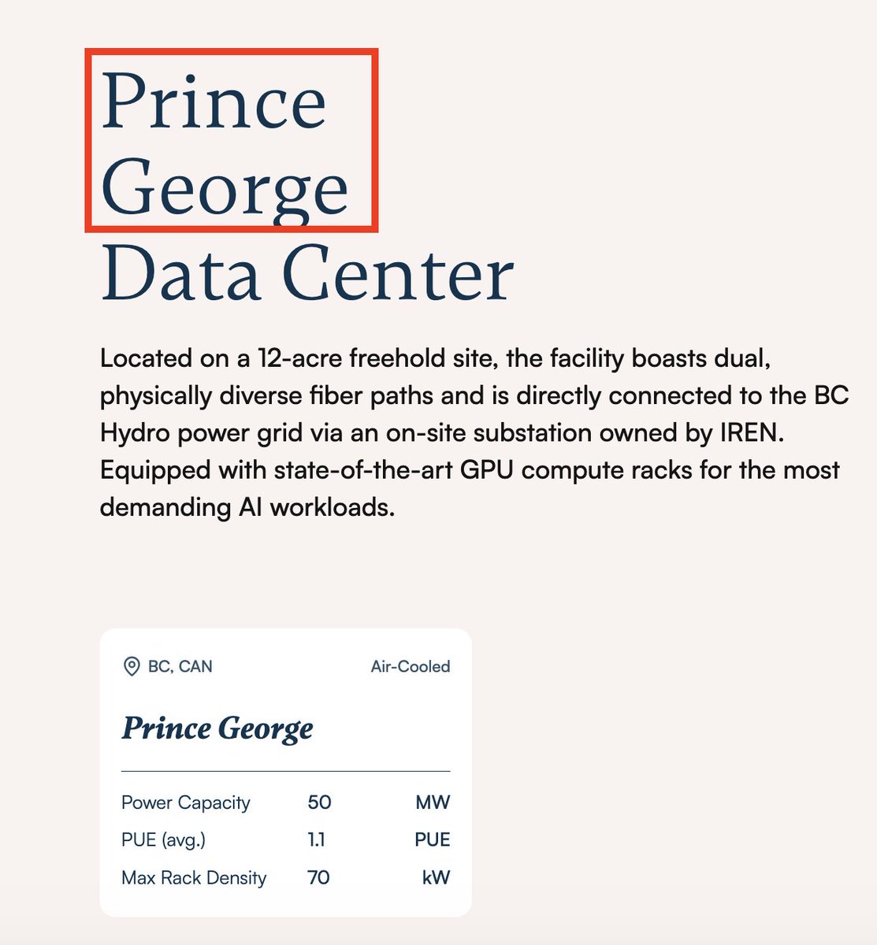Click the 'Air-Cooled' tag on card
The image size is (877, 945).
pyautogui.click(x=410, y=667)
